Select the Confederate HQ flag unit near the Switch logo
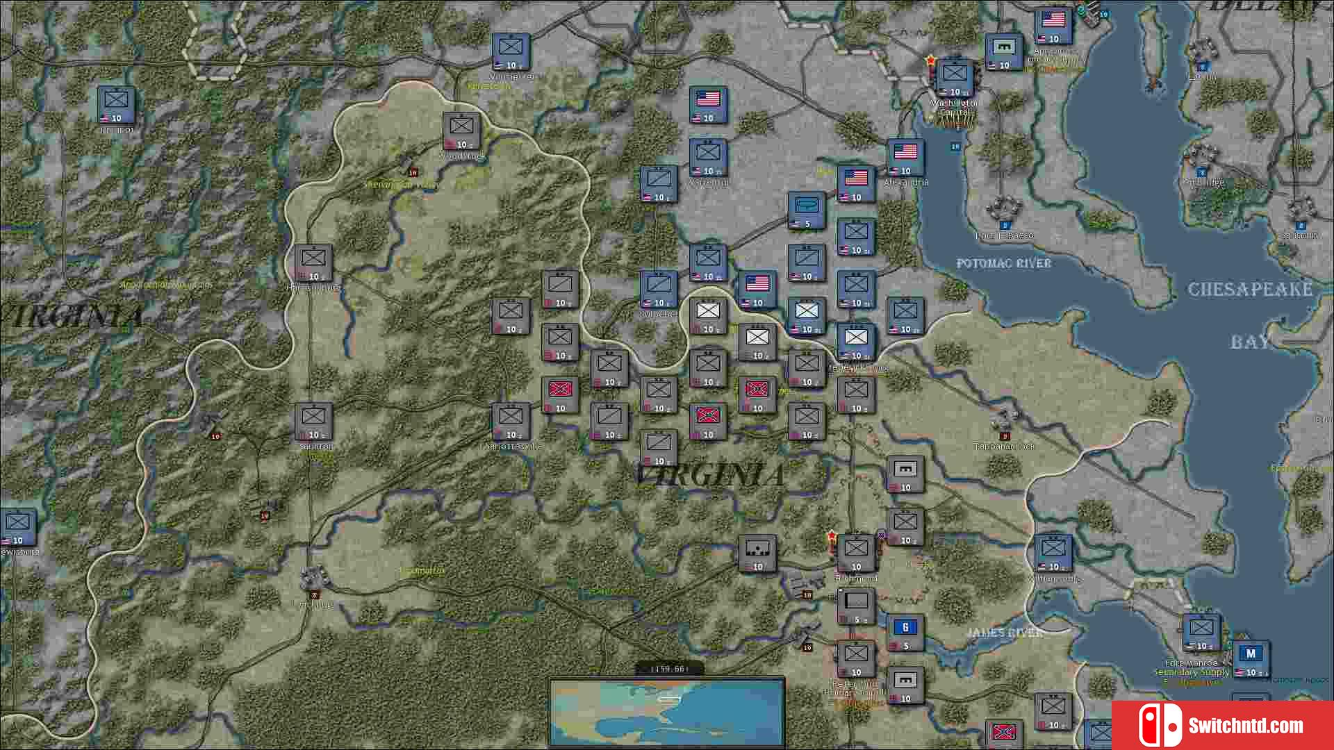Image resolution: width=1334 pixels, height=750 pixels. (x=1004, y=734)
